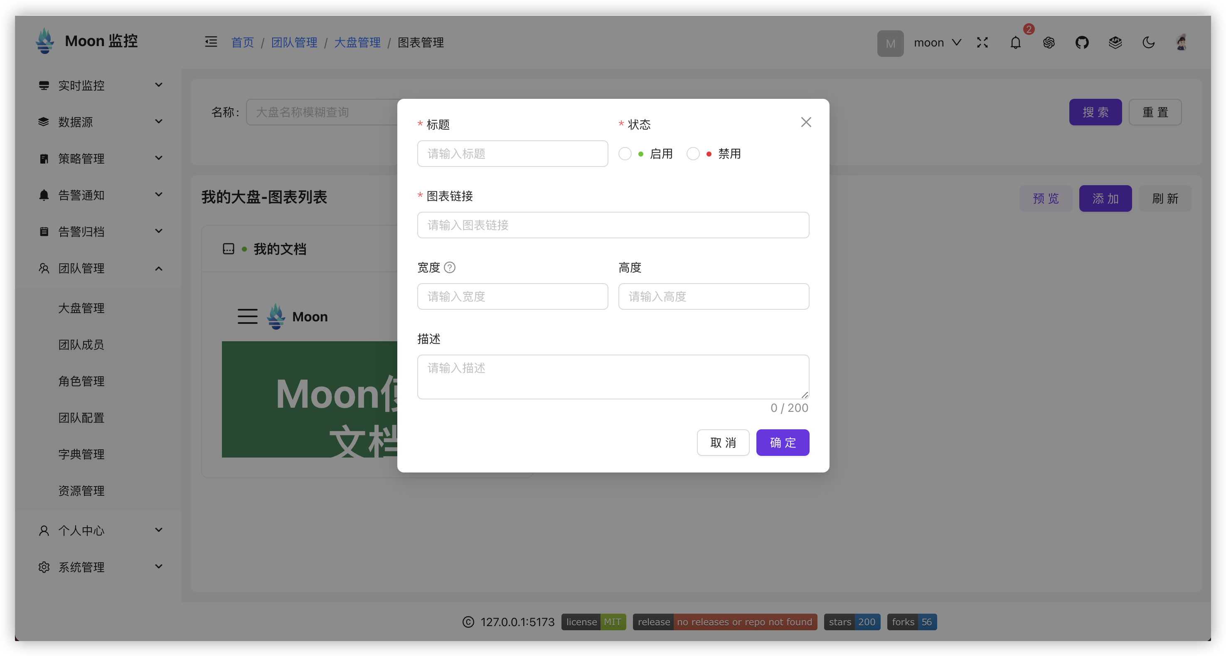Click the 告警通知 bell icon
Viewport: 1226px width, 656px height.
44,196
